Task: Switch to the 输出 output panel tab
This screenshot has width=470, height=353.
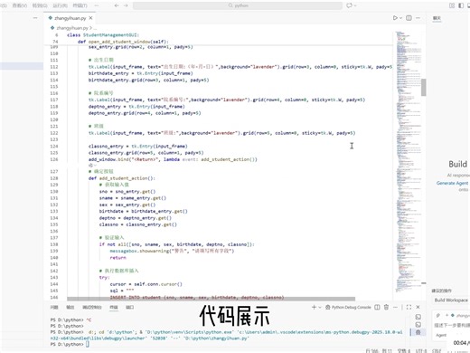Action: pyautogui.click(x=70, y=307)
